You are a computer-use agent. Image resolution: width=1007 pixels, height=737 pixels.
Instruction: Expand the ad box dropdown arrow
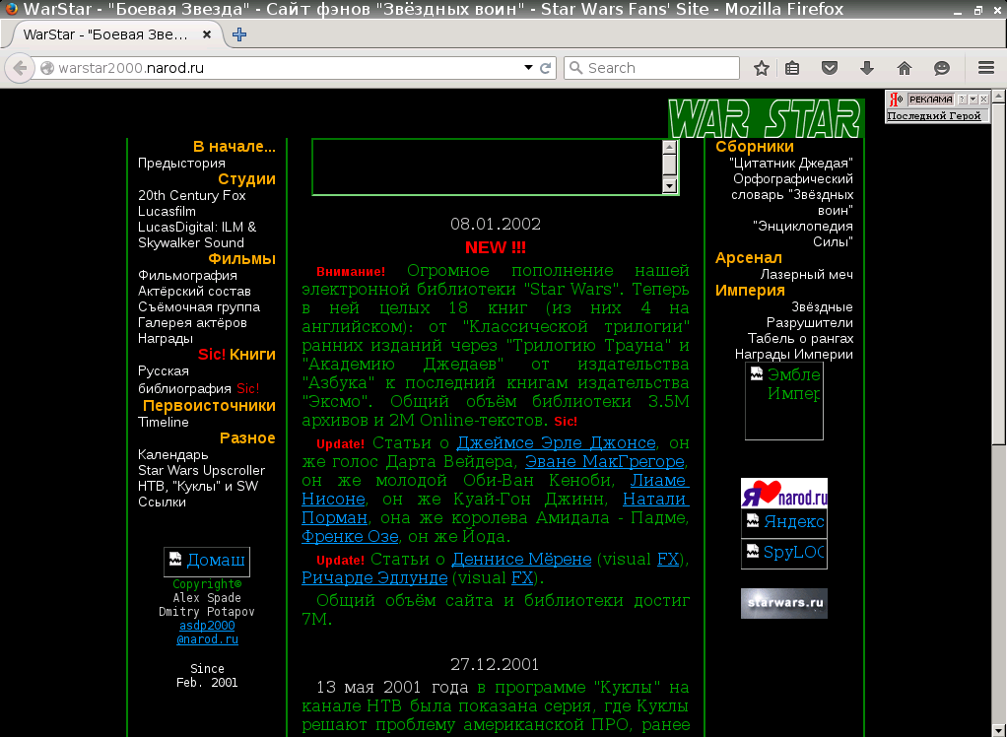[973, 100]
